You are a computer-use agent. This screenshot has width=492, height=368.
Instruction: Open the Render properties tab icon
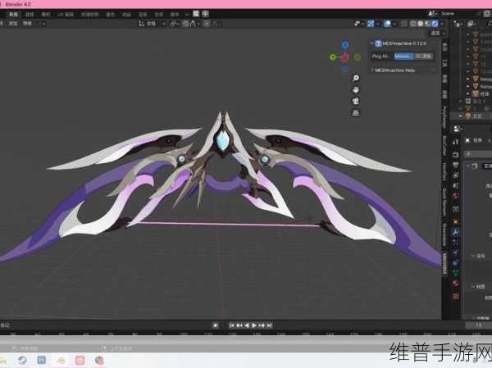456,155
